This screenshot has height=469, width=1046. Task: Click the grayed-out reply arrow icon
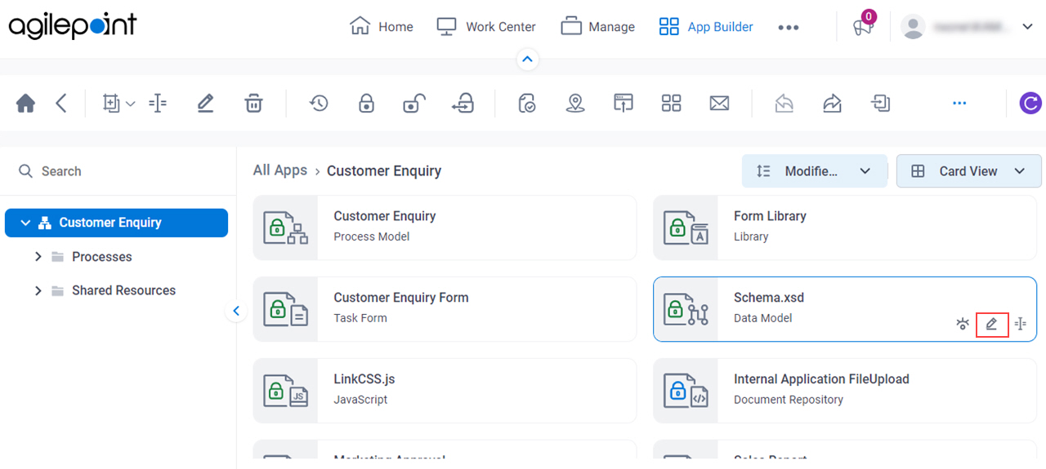(x=784, y=104)
